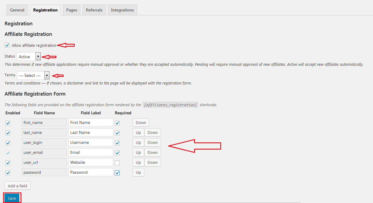Uncheck Required for the Password field
Viewport: 373px width, 203px height.
pyautogui.click(x=117, y=173)
